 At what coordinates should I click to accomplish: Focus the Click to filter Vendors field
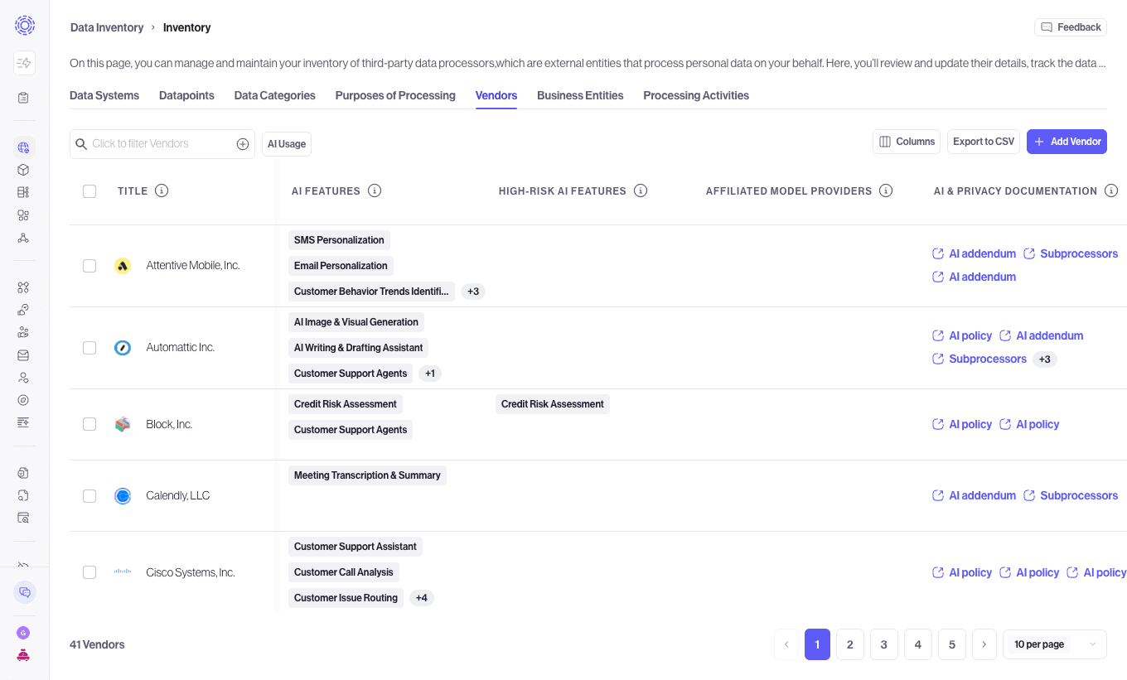point(162,144)
